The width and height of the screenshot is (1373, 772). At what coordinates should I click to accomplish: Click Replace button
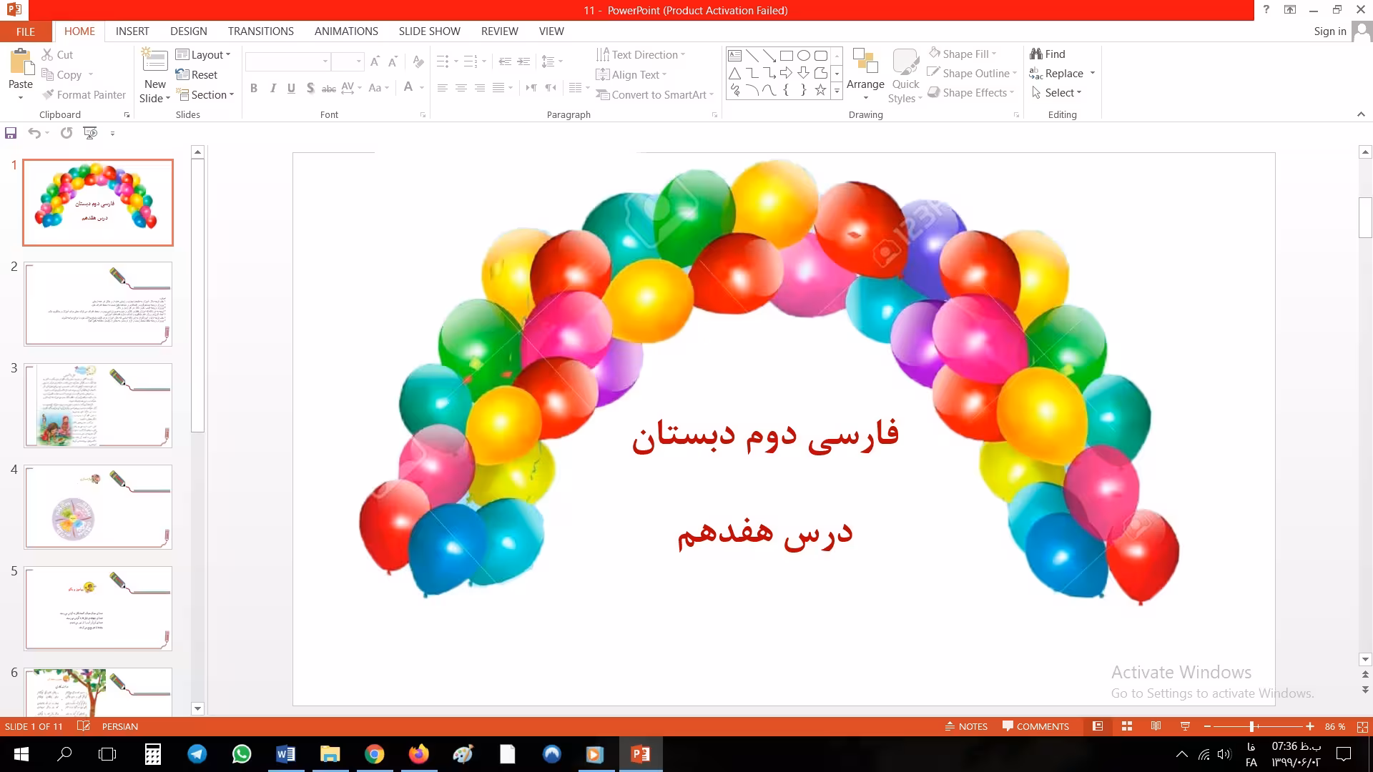pos(1056,73)
